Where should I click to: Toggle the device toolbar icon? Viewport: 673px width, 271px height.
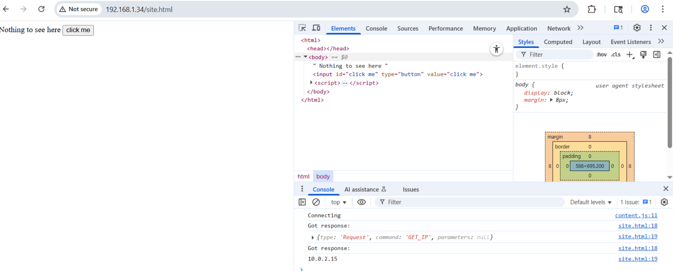coord(316,28)
